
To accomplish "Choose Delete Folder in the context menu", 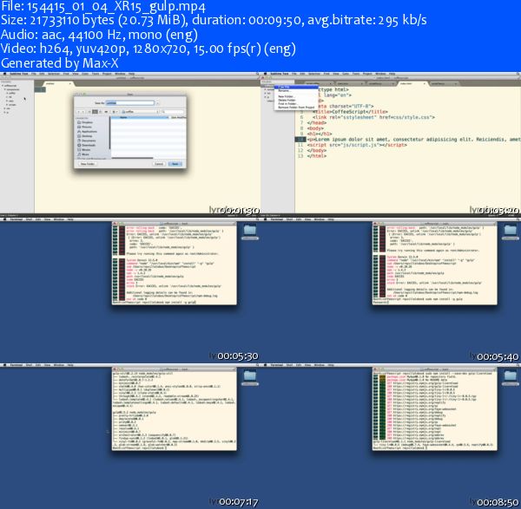I will coord(296,101).
